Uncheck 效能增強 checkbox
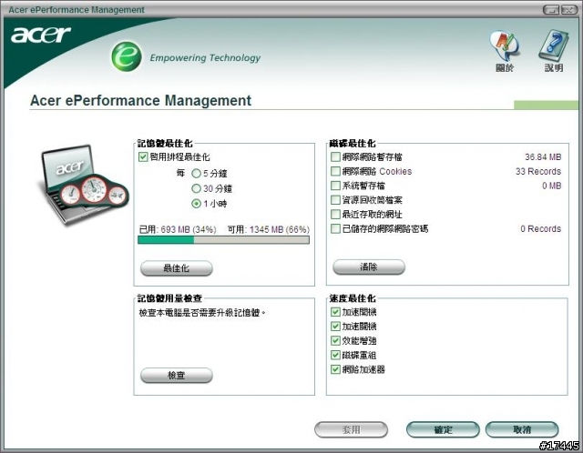This screenshot has width=583, height=453. click(335, 340)
